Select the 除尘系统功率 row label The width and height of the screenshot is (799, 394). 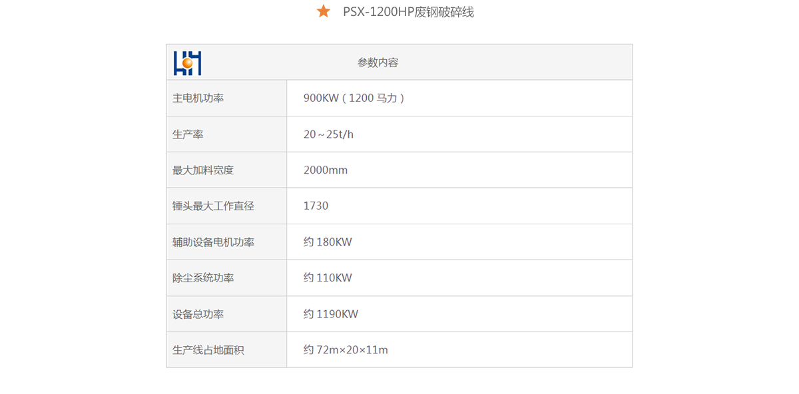tap(203, 278)
